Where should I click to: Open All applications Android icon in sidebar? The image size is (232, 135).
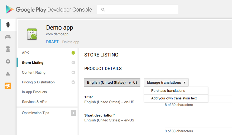8,25
